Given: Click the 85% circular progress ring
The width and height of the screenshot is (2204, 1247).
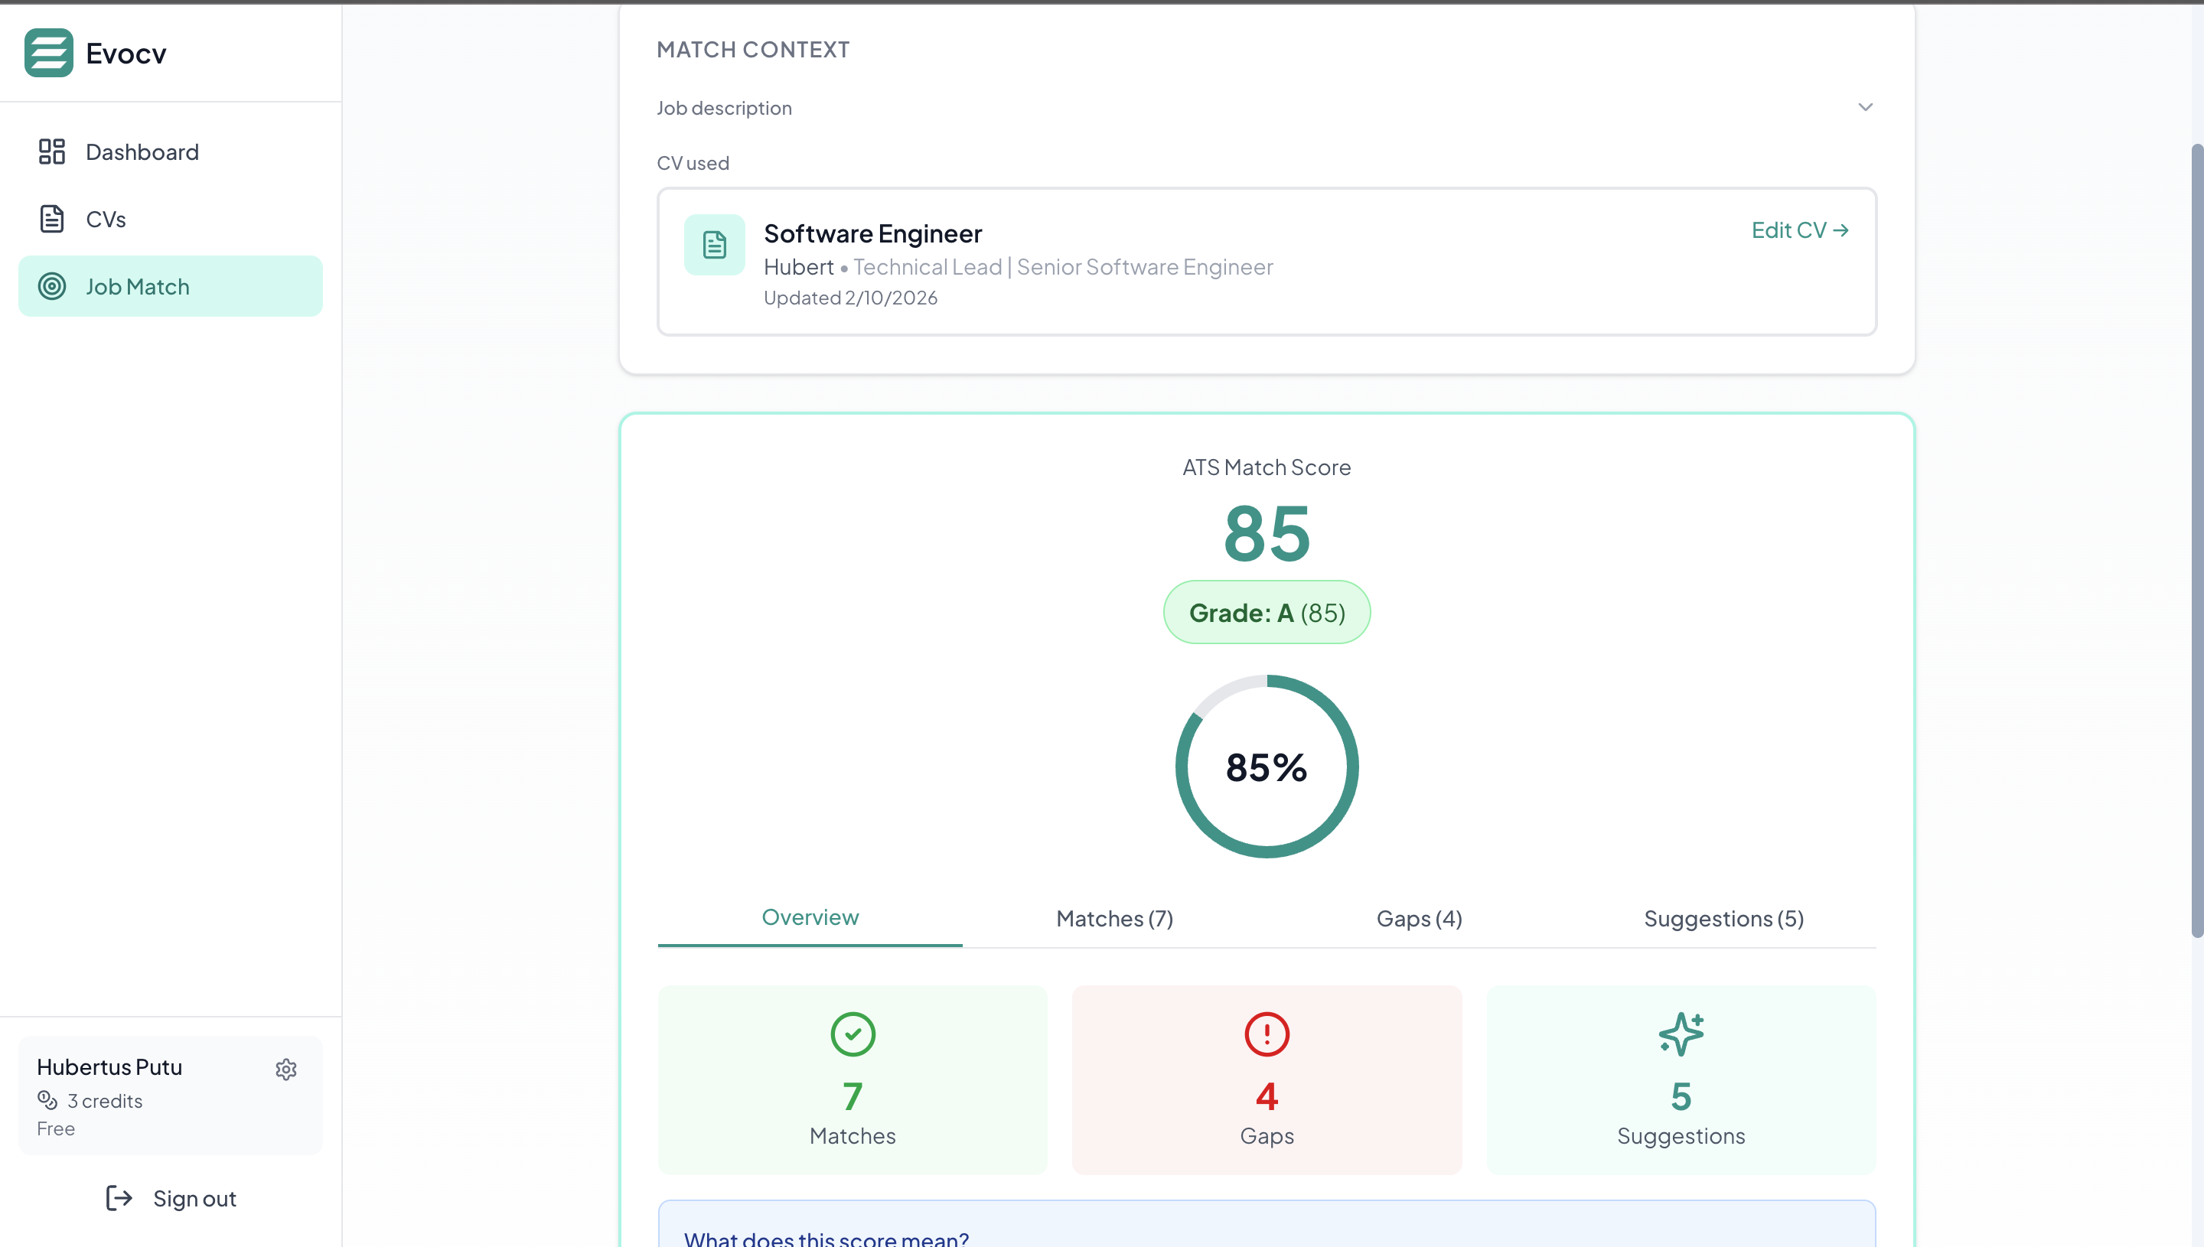Looking at the screenshot, I should (1266, 767).
